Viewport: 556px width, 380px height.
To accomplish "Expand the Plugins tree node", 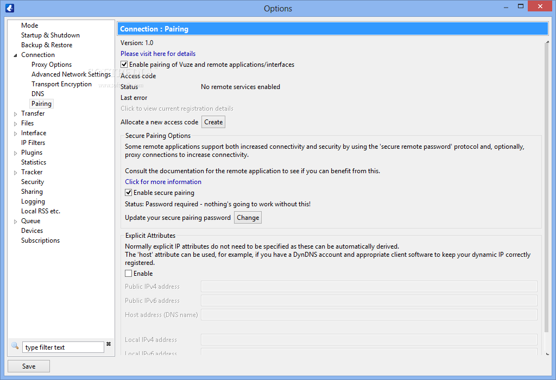I will click(x=15, y=153).
